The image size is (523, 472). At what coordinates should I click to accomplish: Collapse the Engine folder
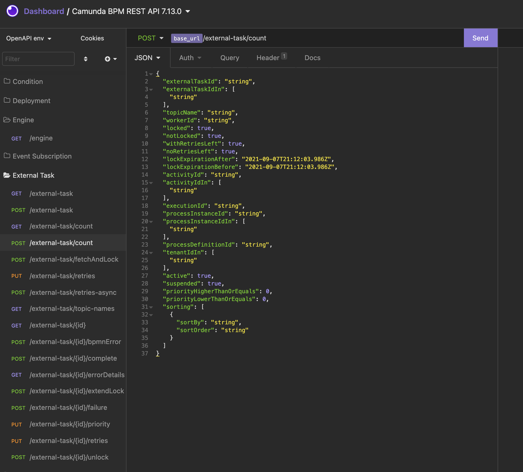point(63,120)
